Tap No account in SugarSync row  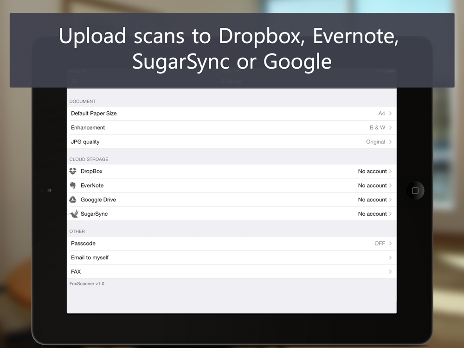click(x=372, y=214)
